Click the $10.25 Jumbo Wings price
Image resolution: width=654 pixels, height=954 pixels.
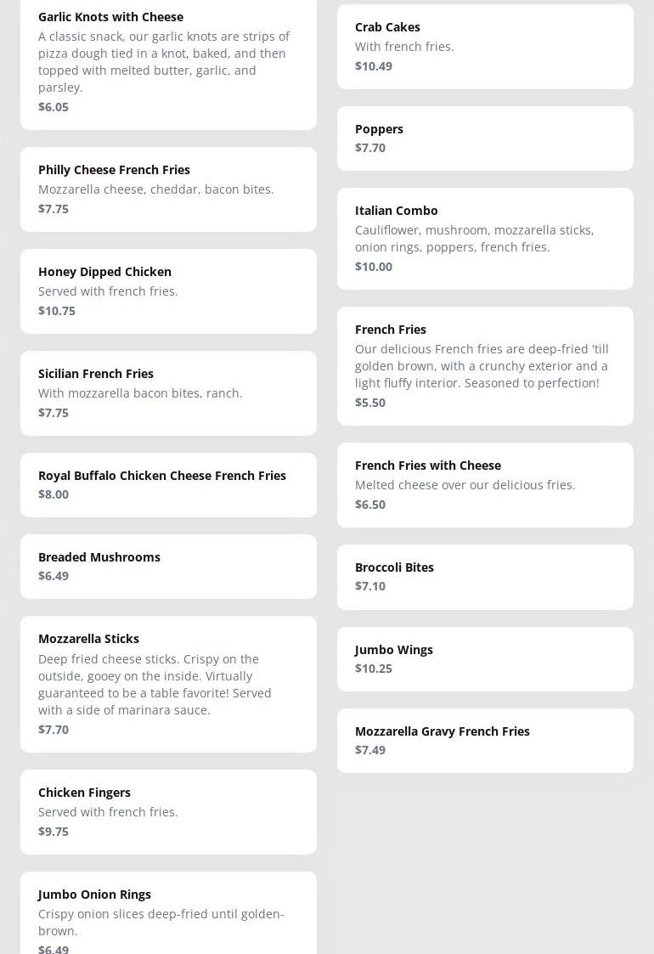coord(374,669)
